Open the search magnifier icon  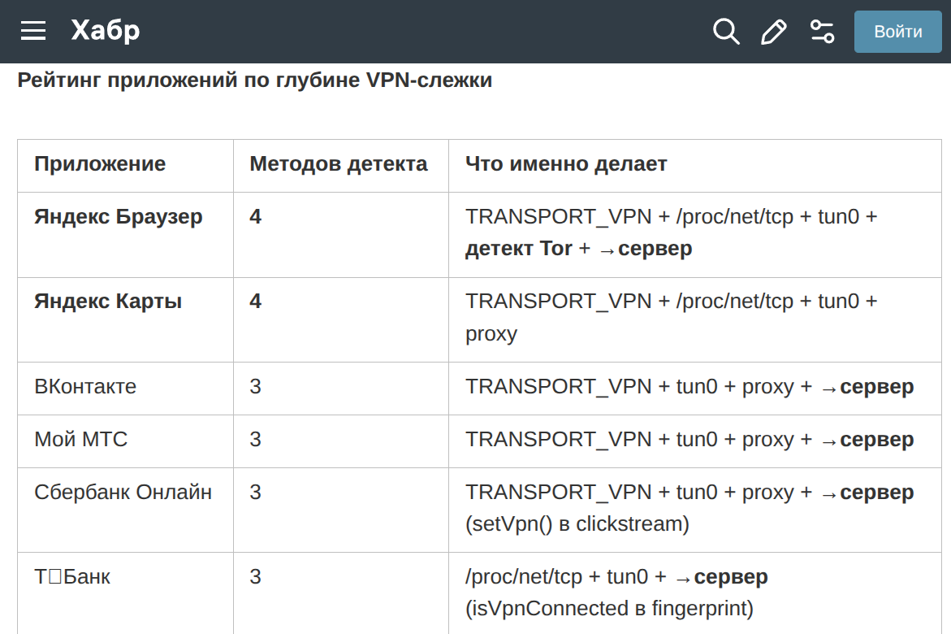point(725,32)
